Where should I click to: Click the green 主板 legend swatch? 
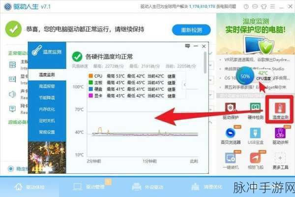(x=90, y=82)
